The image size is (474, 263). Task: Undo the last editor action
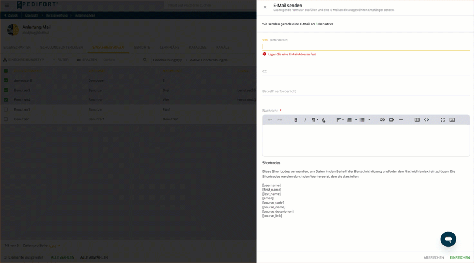(x=270, y=120)
